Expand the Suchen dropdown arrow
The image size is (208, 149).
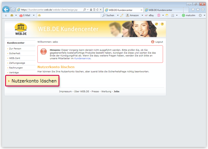[x=118, y=16]
